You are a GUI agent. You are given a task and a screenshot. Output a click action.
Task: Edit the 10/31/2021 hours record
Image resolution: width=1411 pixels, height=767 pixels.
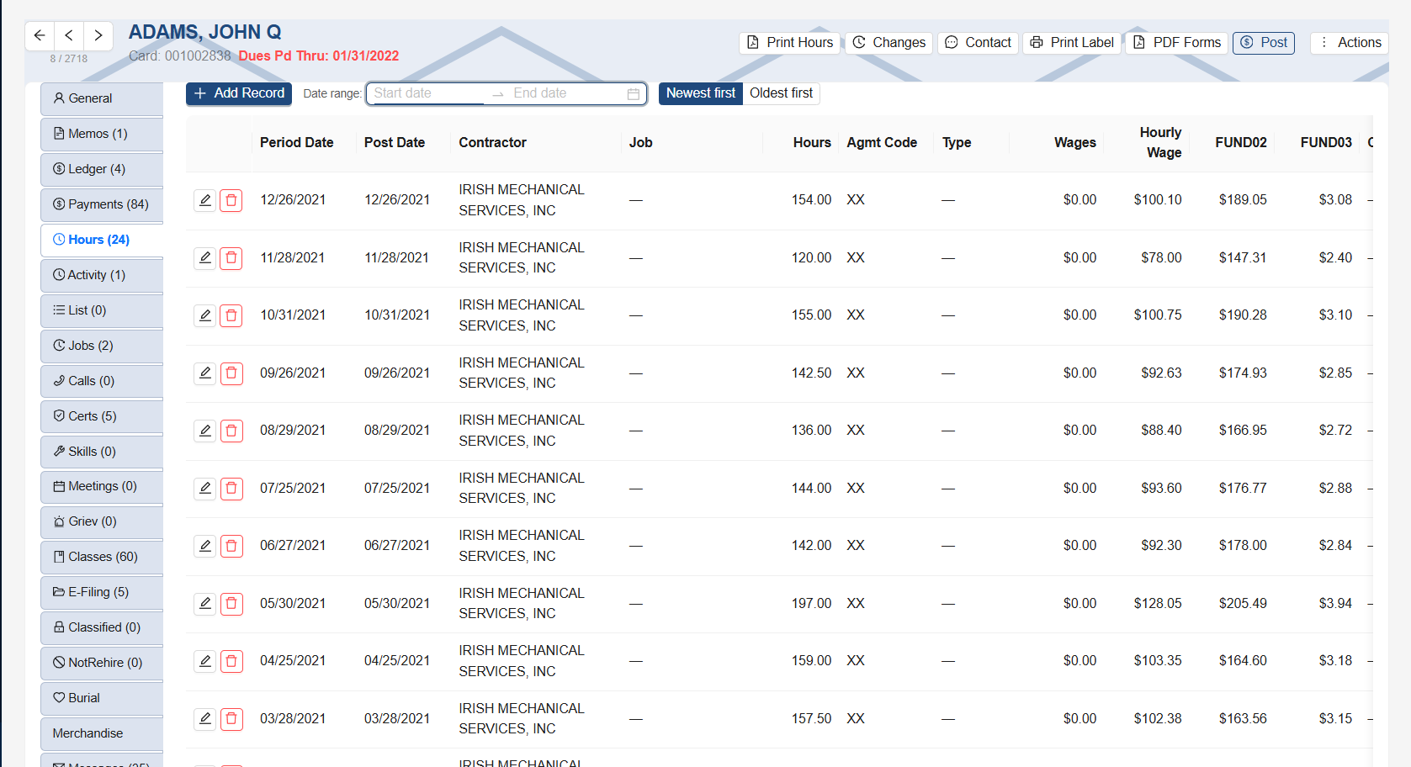205,315
